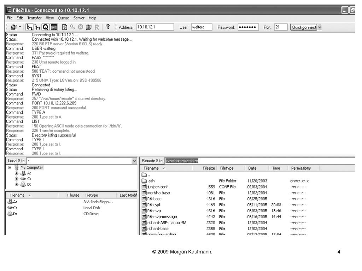The height and width of the screenshot is (271, 362).
Task: Open the Queue menu
Action: [64, 18]
